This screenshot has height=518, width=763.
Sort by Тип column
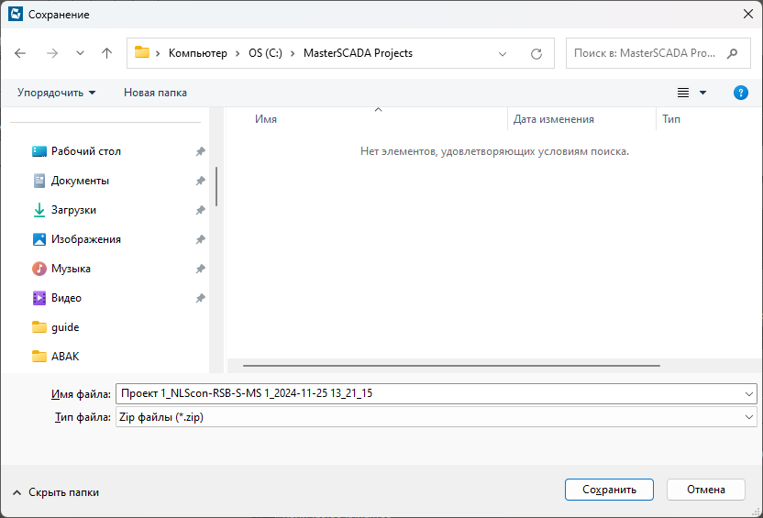[671, 119]
